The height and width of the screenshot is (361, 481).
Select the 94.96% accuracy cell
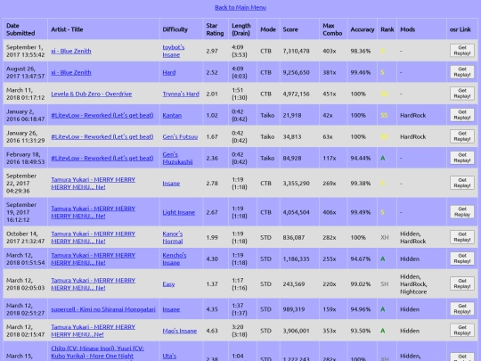tap(363, 309)
